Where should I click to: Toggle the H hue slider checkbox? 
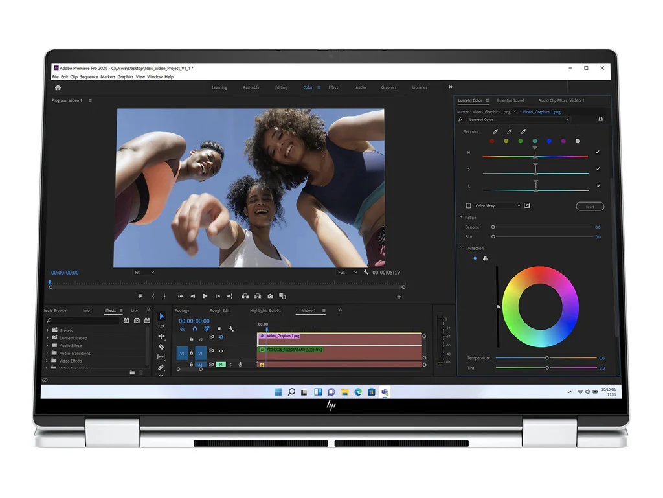[597, 152]
